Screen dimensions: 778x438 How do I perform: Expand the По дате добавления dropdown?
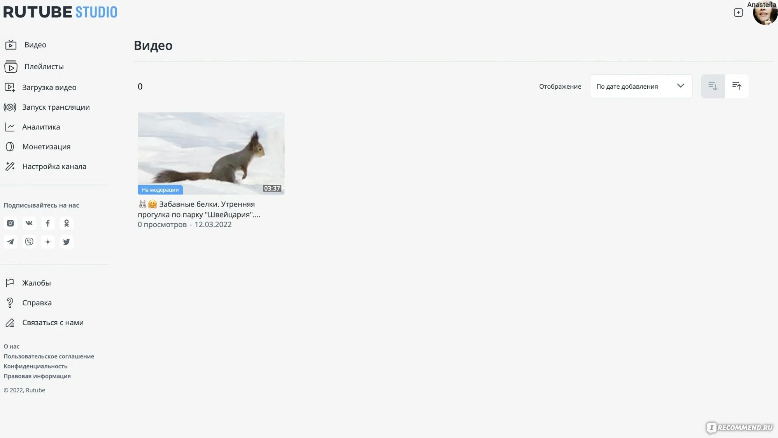pyautogui.click(x=640, y=86)
